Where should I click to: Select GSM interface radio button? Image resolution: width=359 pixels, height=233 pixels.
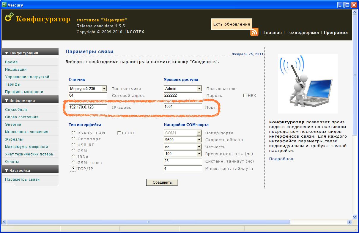(x=73, y=150)
